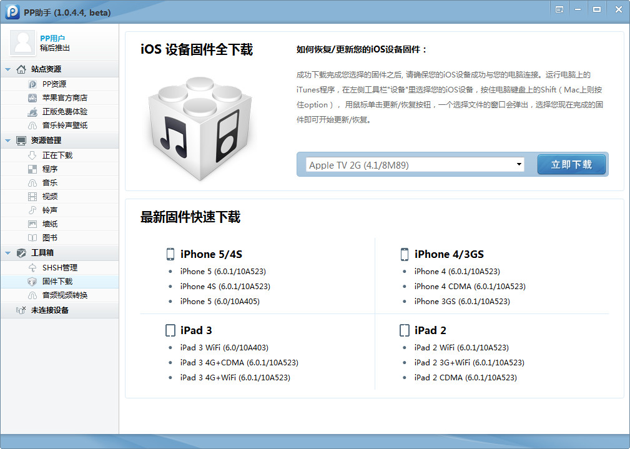The height and width of the screenshot is (449, 630).
Task: Open the firmware selection dropdown
Action: [519, 164]
